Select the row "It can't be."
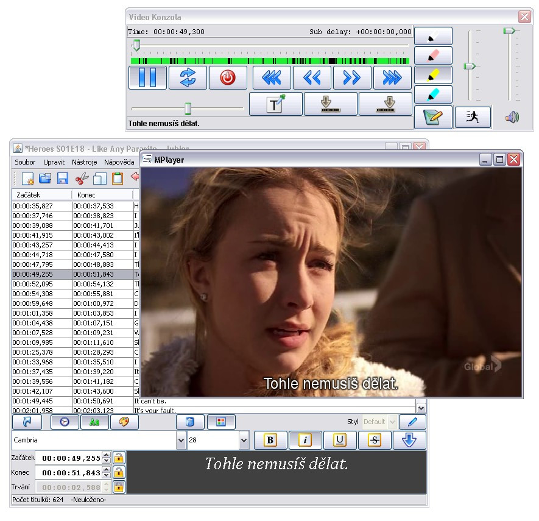Image resolution: width=539 pixels, height=521 pixels. click(x=214, y=401)
